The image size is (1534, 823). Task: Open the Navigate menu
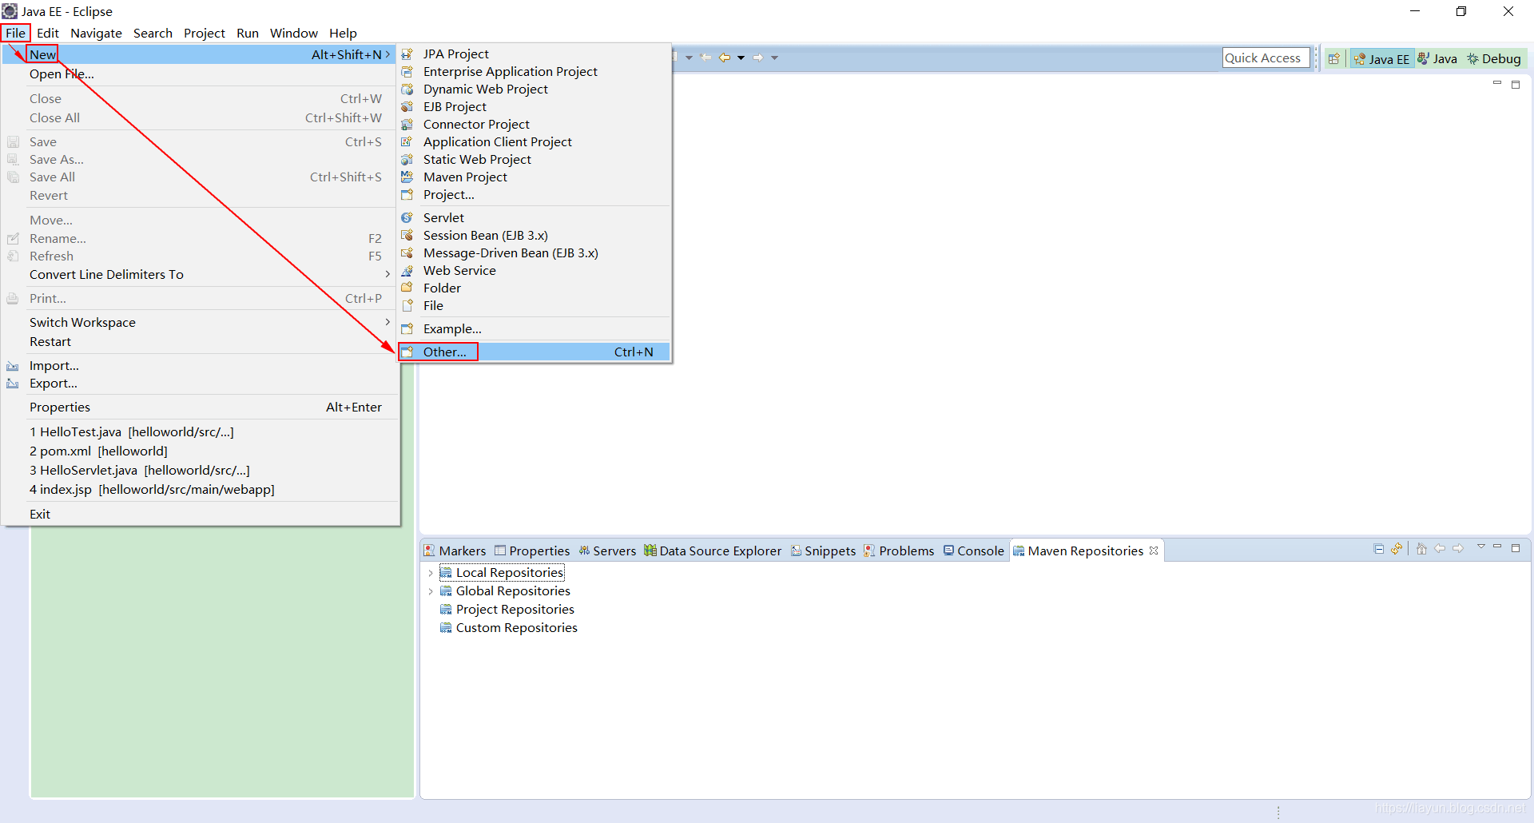[x=96, y=33]
